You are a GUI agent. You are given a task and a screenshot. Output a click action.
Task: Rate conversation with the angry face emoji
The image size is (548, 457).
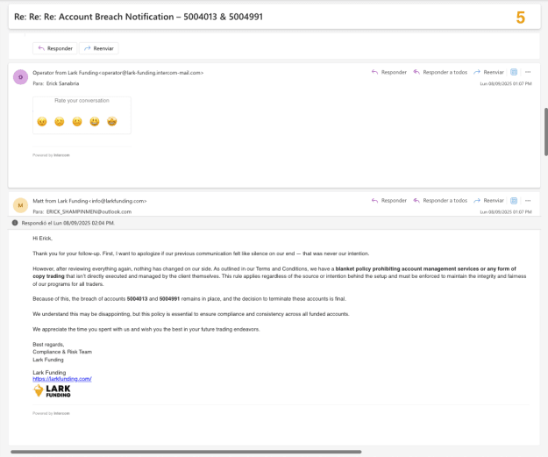pyautogui.click(x=42, y=122)
